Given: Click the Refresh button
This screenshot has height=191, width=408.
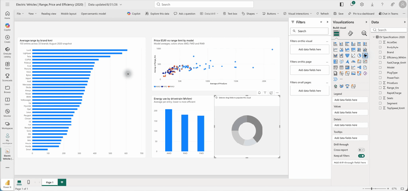Looking at the screenshot, I should pyautogui.click(x=323, y=14).
